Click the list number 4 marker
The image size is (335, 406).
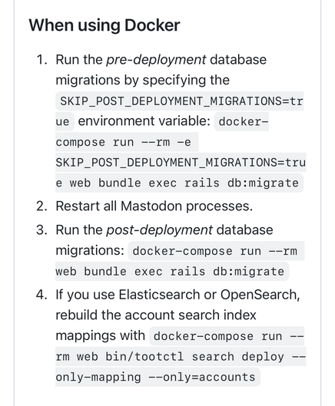41,295
